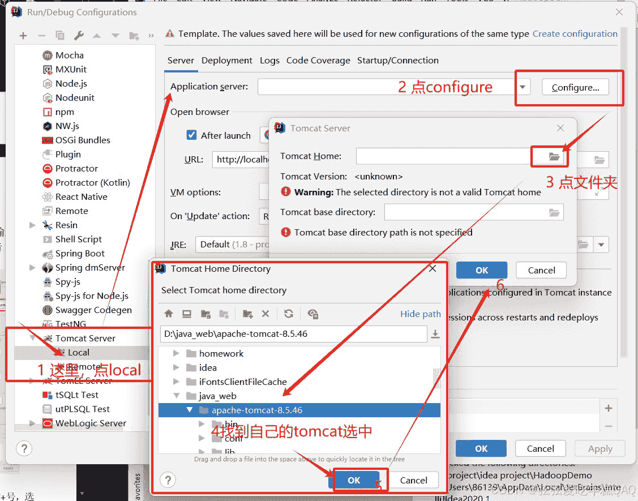638x501 pixels.
Task: Open edit templates wrench icon
Action: [79, 36]
